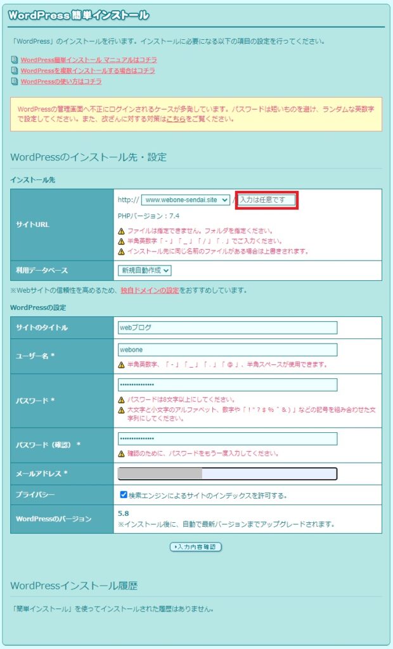Click the WordPressのインストール先・設定 heading
393x649 pixels.
tap(88, 157)
